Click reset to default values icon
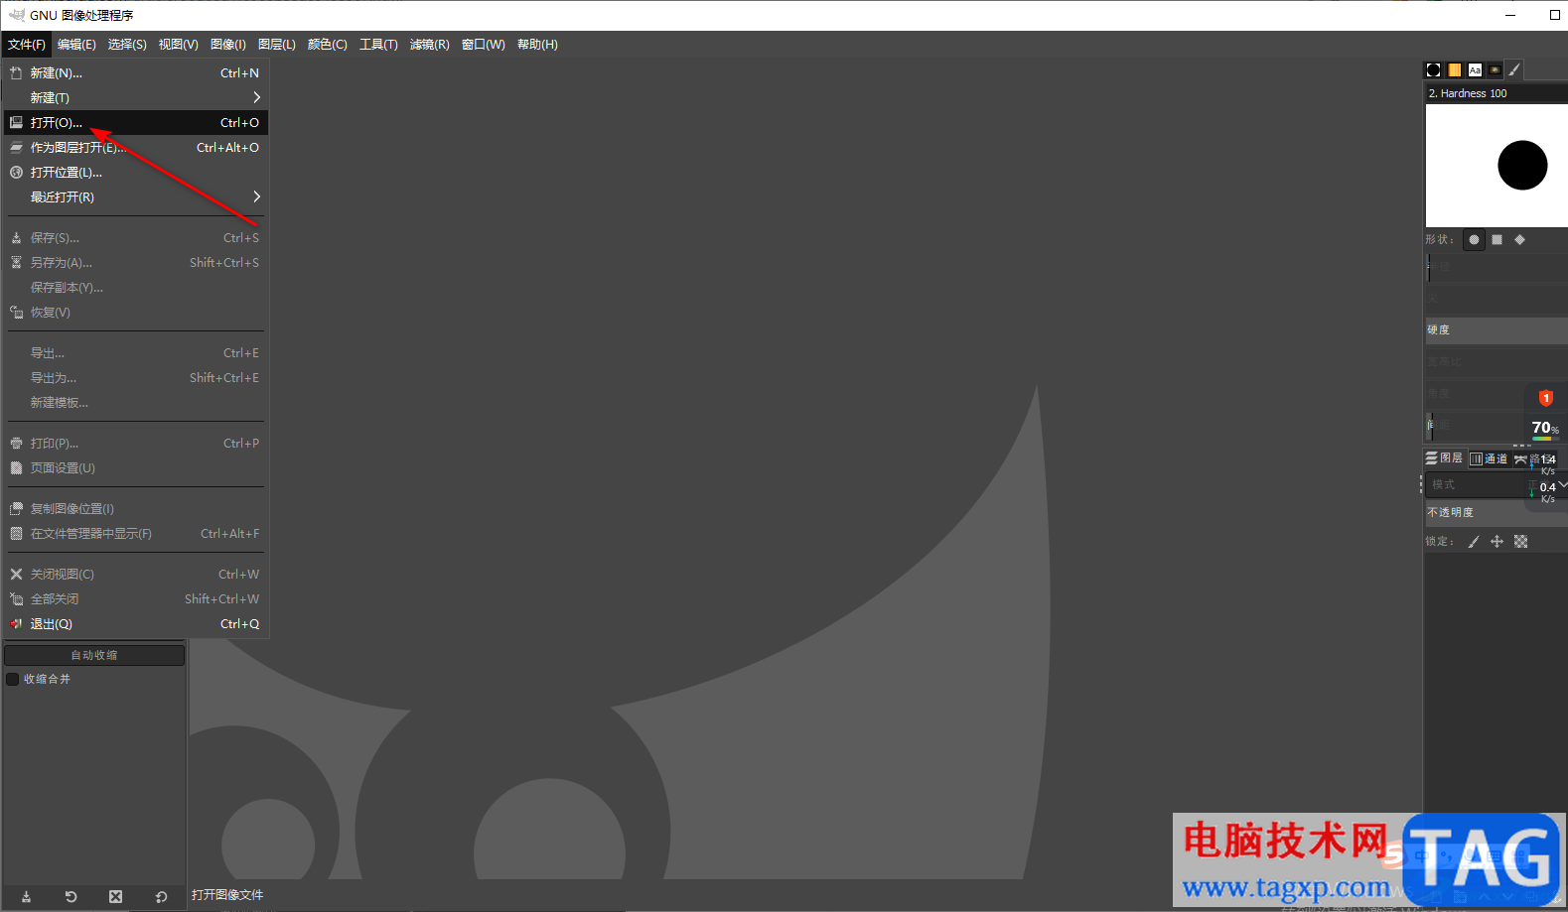This screenshot has height=912, width=1568. click(161, 896)
